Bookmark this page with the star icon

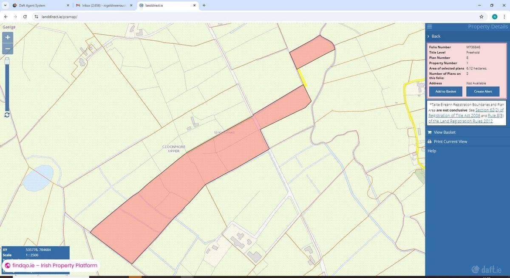[481, 17]
